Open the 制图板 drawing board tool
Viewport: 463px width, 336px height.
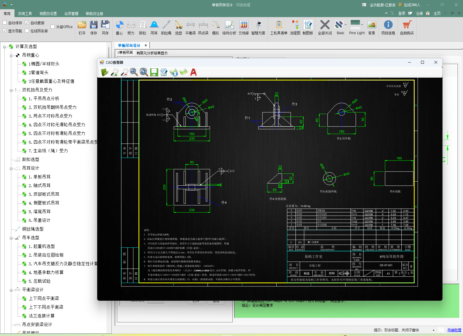tap(308, 28)
